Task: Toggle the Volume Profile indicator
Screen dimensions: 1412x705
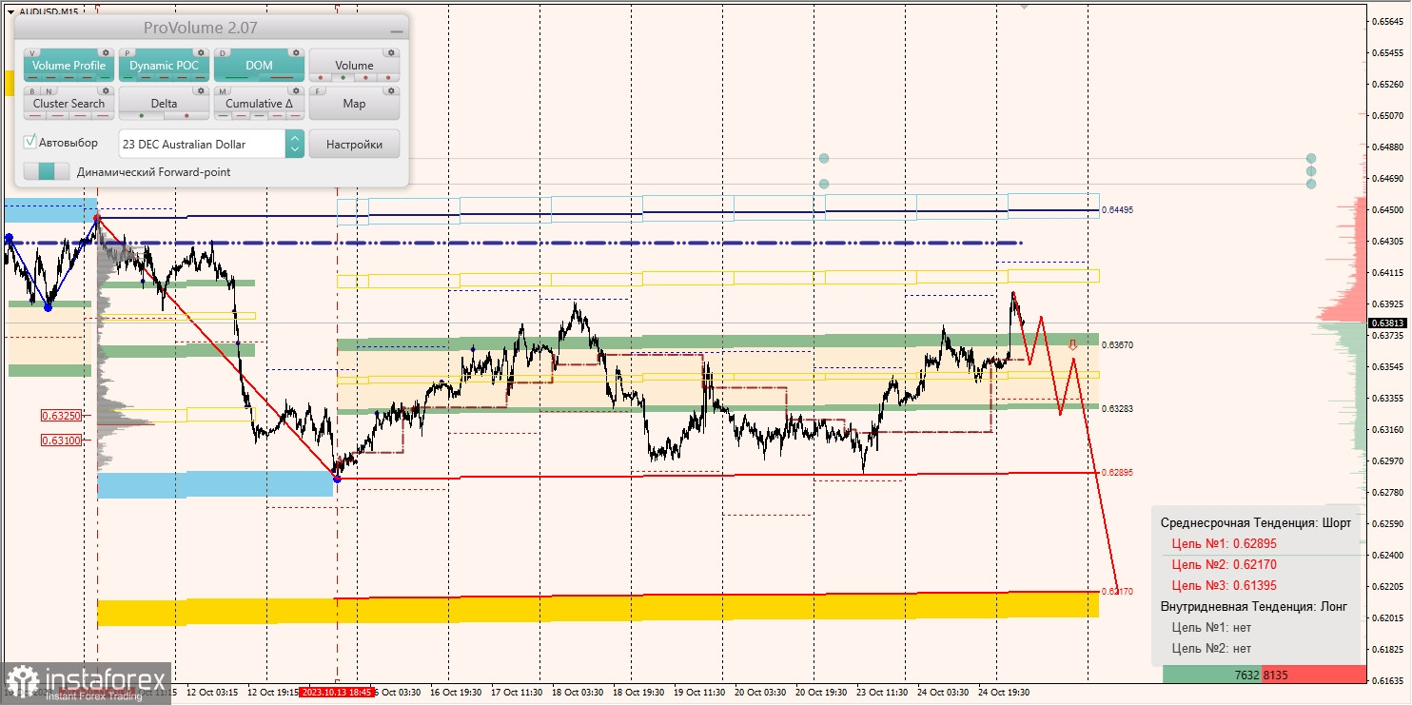Action: 69,65
